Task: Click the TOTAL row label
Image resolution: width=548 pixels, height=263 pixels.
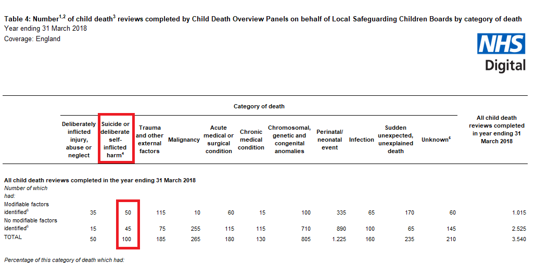Action: [13, 237]
